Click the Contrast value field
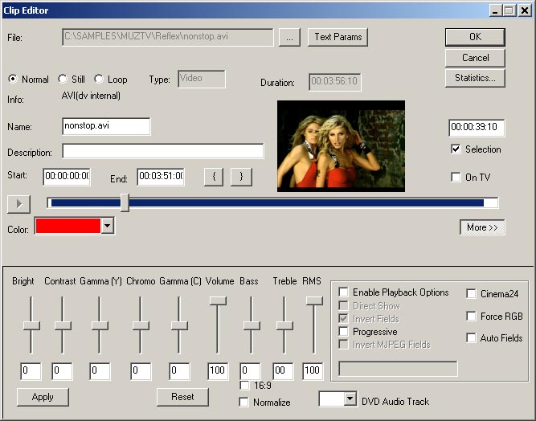This screenshot has width=536, height=421. 62,371
